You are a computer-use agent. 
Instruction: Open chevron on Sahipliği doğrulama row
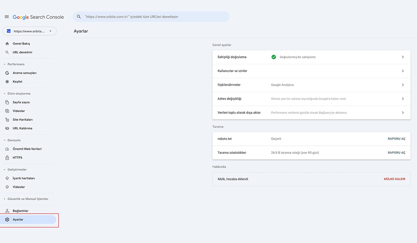pyautogui.click(x=403, y=57)
